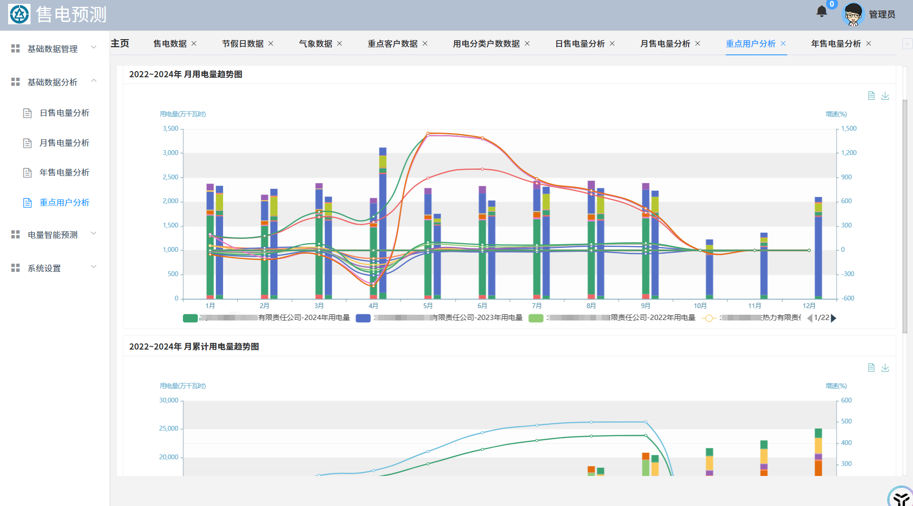Screen dimensions: 913x506
Task: Hide the 2022年用电量 legend series
Action: tap(536, 318)
